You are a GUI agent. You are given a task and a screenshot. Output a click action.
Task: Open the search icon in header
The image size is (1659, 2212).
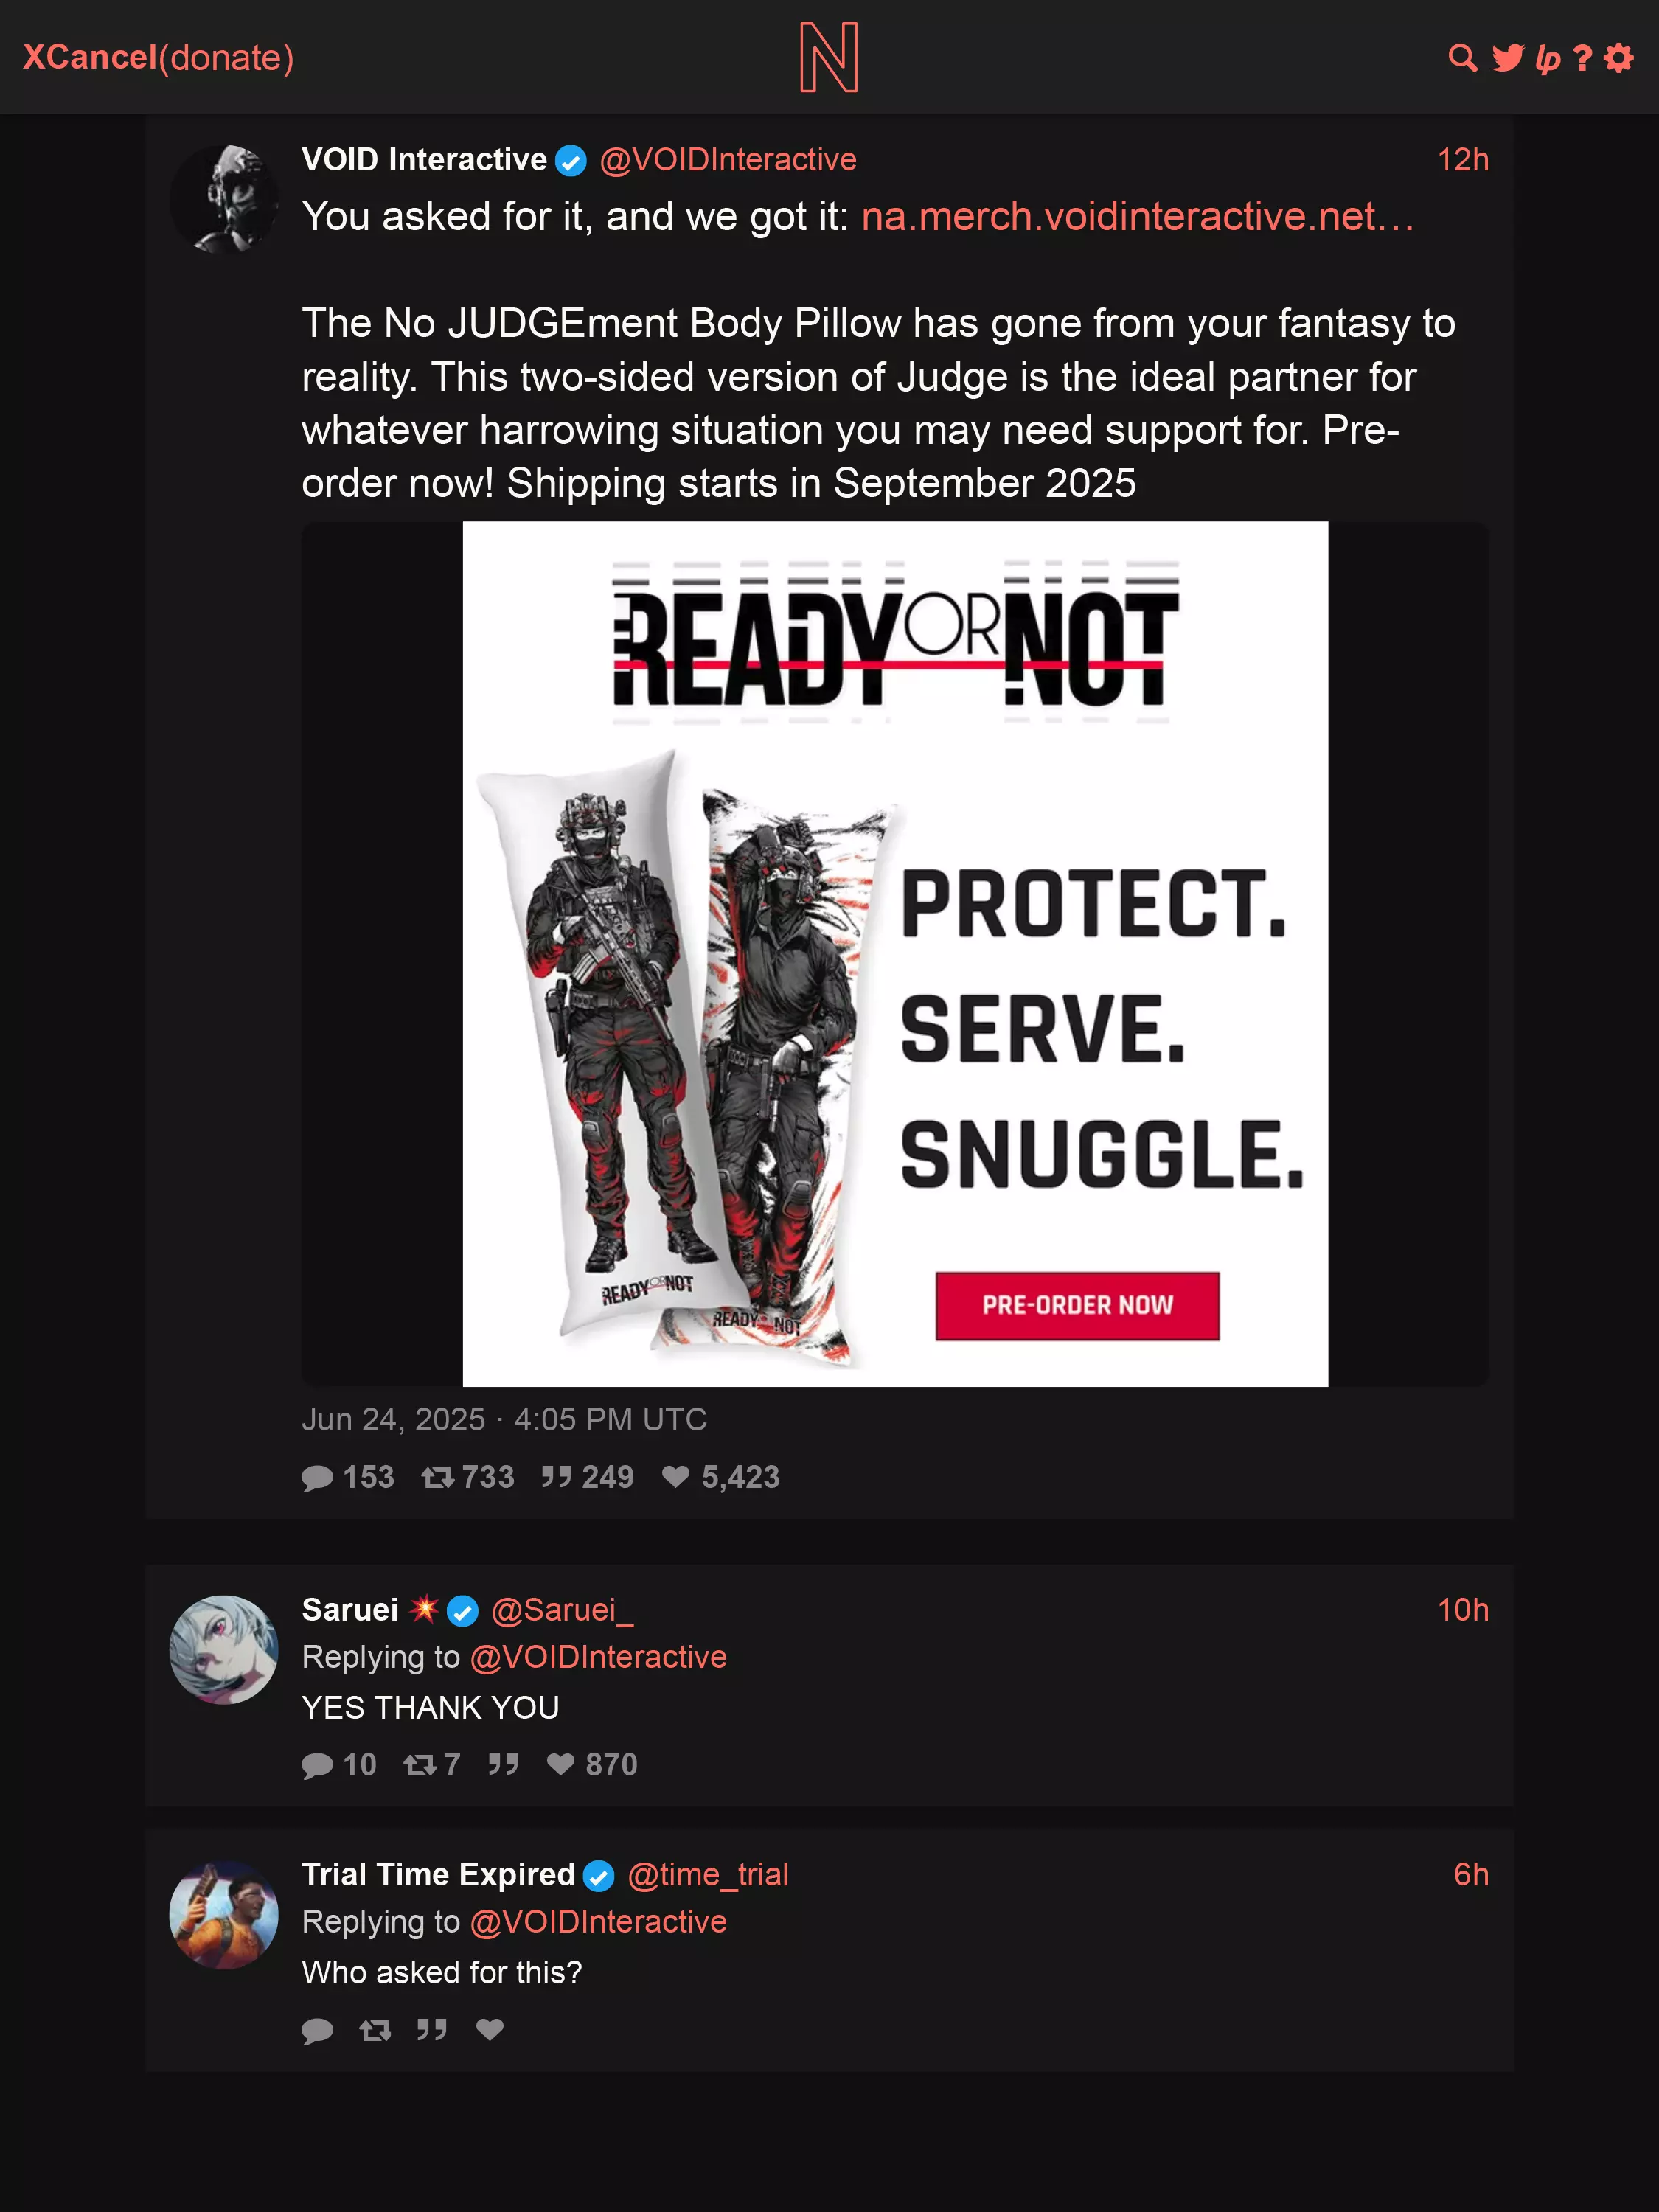tap(1462, 58)
